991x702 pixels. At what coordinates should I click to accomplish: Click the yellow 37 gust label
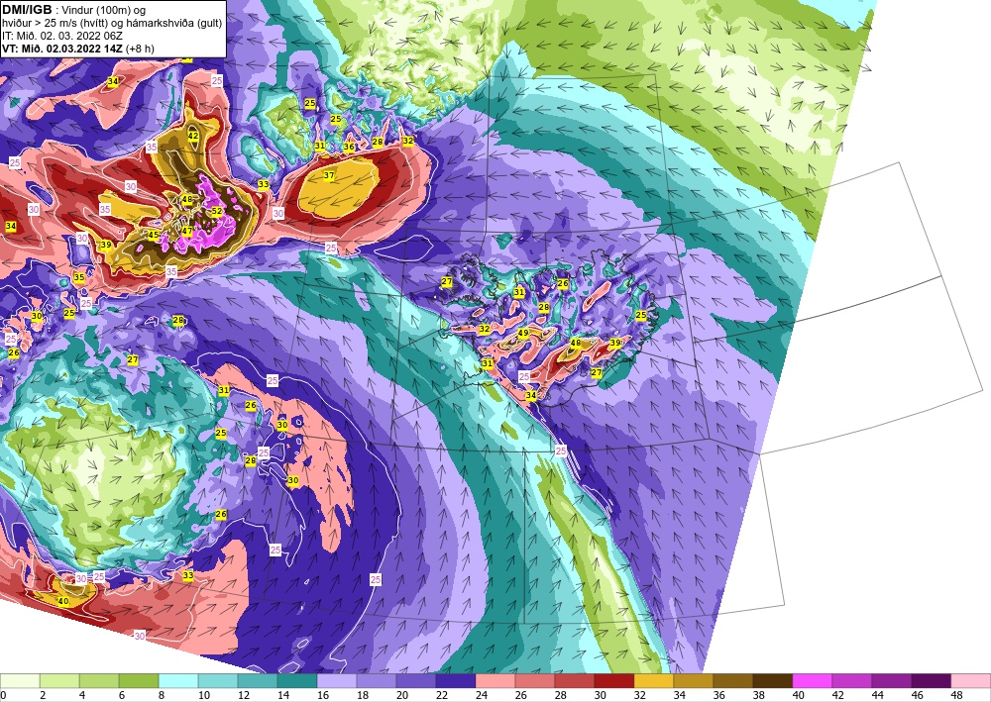[329, 175]
